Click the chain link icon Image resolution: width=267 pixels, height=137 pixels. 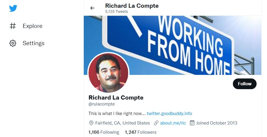click(156, 123)
